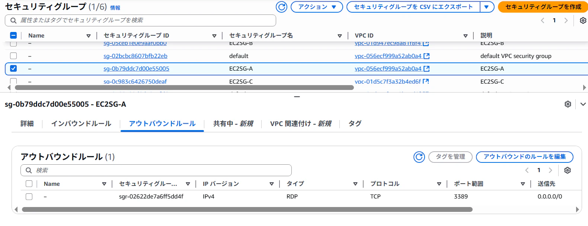Open sg-0b79ddc7d00e55005 link
This screenshot has width=588, height=226.
tap(136, 68)
